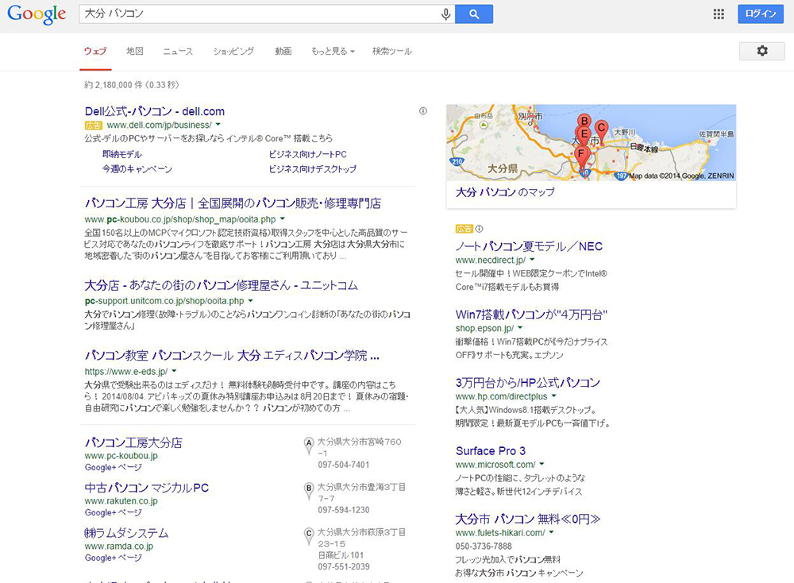This screenshot has height=583, width=794.
Task: Expand dropdown arrow beside fulets-hikari.com URL
Action: 551,532
